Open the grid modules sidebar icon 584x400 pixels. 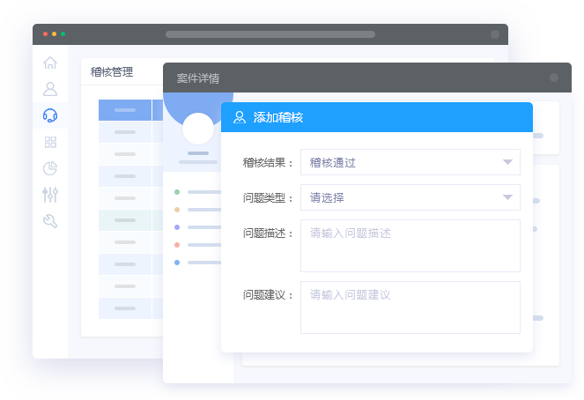50,142
